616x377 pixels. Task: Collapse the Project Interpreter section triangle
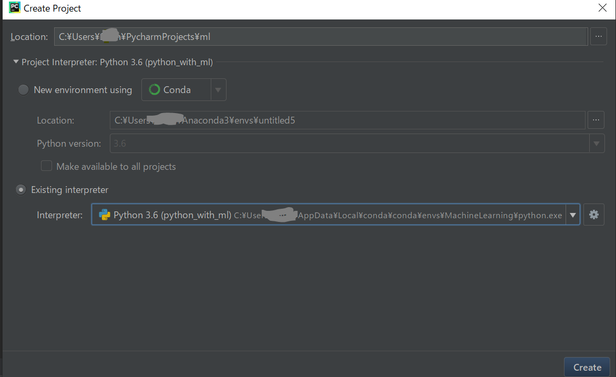click(16, 62)
